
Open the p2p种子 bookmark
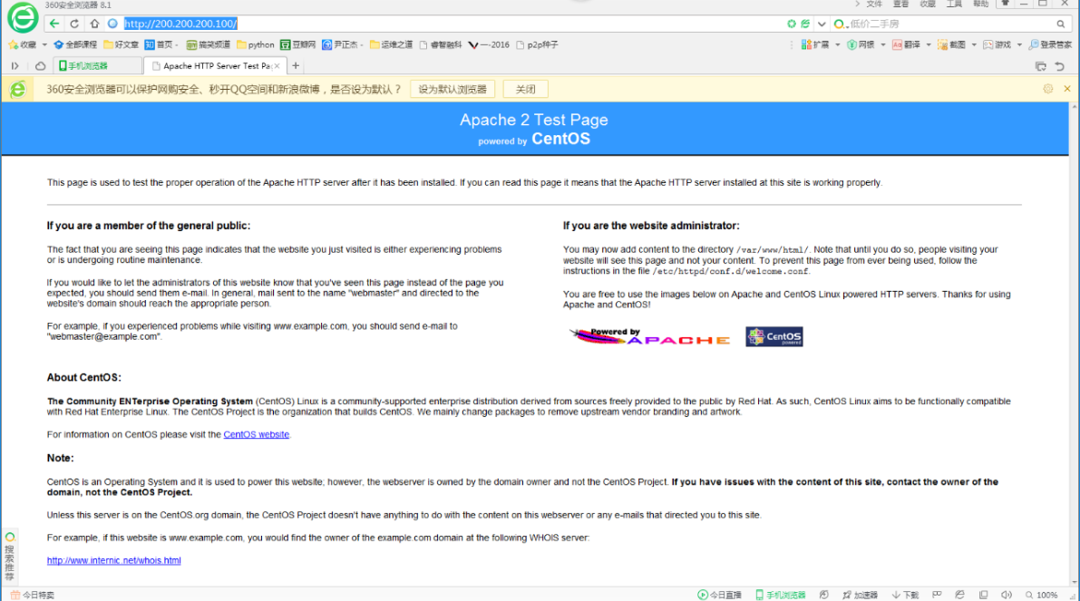537,44
